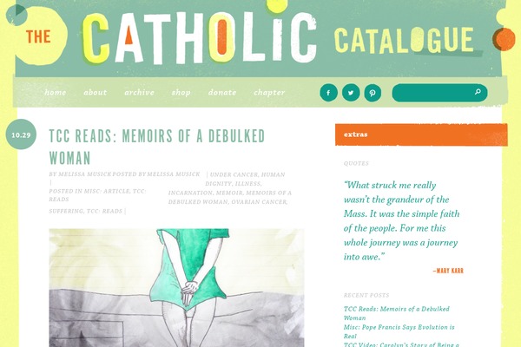Open the donate menu item
521x347 pixels.
[222, 92]
